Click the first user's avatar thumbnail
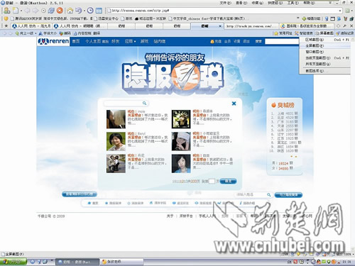The height and width of the screenshot is (266, 355). coord(116,119)
